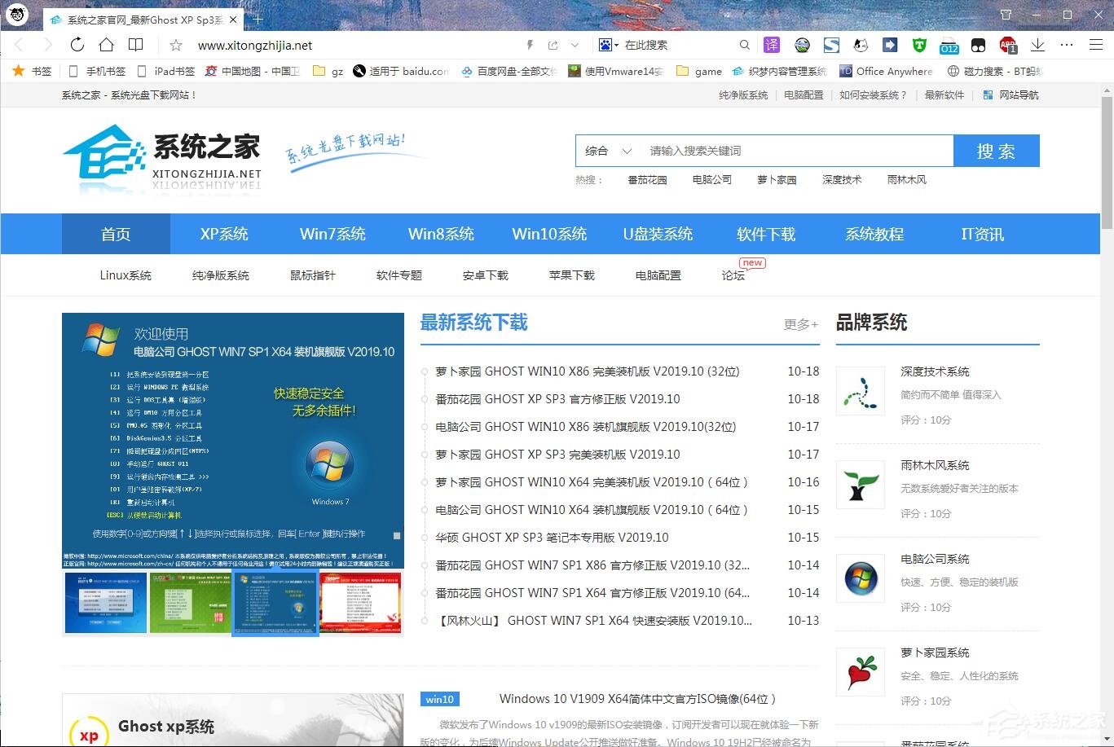Open the 软件下载 menu item
1114x747 pixels.
tap(765, 234)
